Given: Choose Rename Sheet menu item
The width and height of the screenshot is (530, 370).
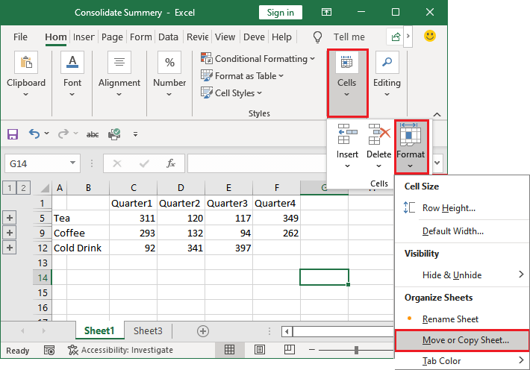Looking at the screenshot, I should coord(462,319).
